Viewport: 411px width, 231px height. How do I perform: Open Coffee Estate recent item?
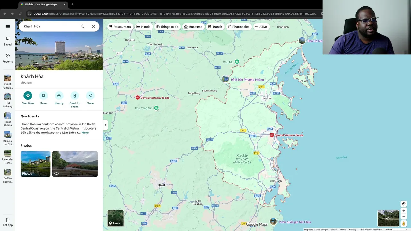(x=8, y=176)
